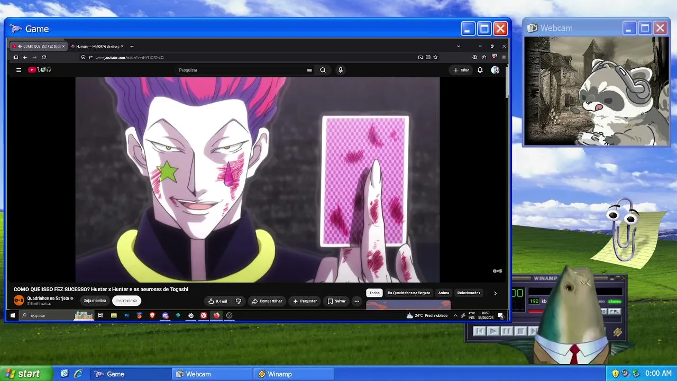Screen dimensions: 677x381
Task: Click the YouTube logo to go home
Action: [x=40, y=70]
